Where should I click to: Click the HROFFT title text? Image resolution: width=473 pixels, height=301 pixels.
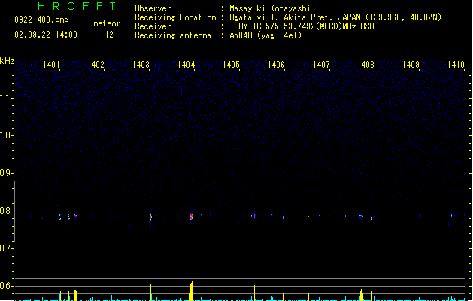(77, 6)
